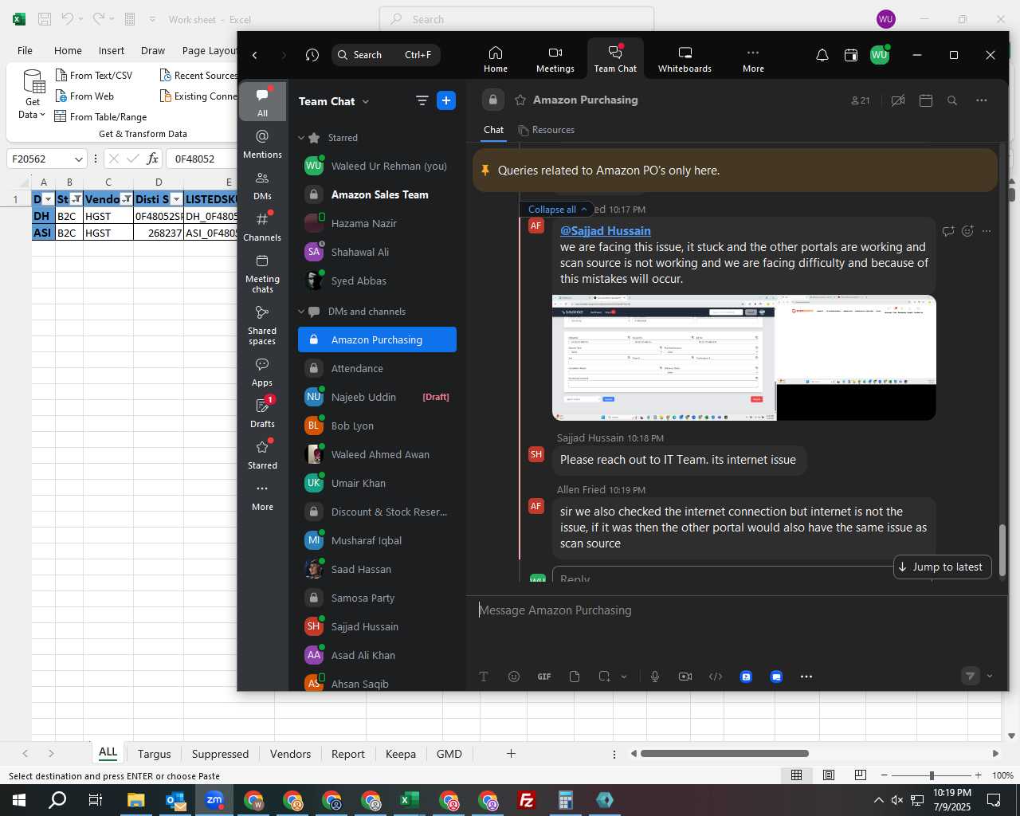The image size is (1020, 816).
Task: Add new sheet in Excel
Action: [511, 754]
